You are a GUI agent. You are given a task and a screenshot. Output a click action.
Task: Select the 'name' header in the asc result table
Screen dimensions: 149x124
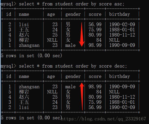tap(24, 14)
